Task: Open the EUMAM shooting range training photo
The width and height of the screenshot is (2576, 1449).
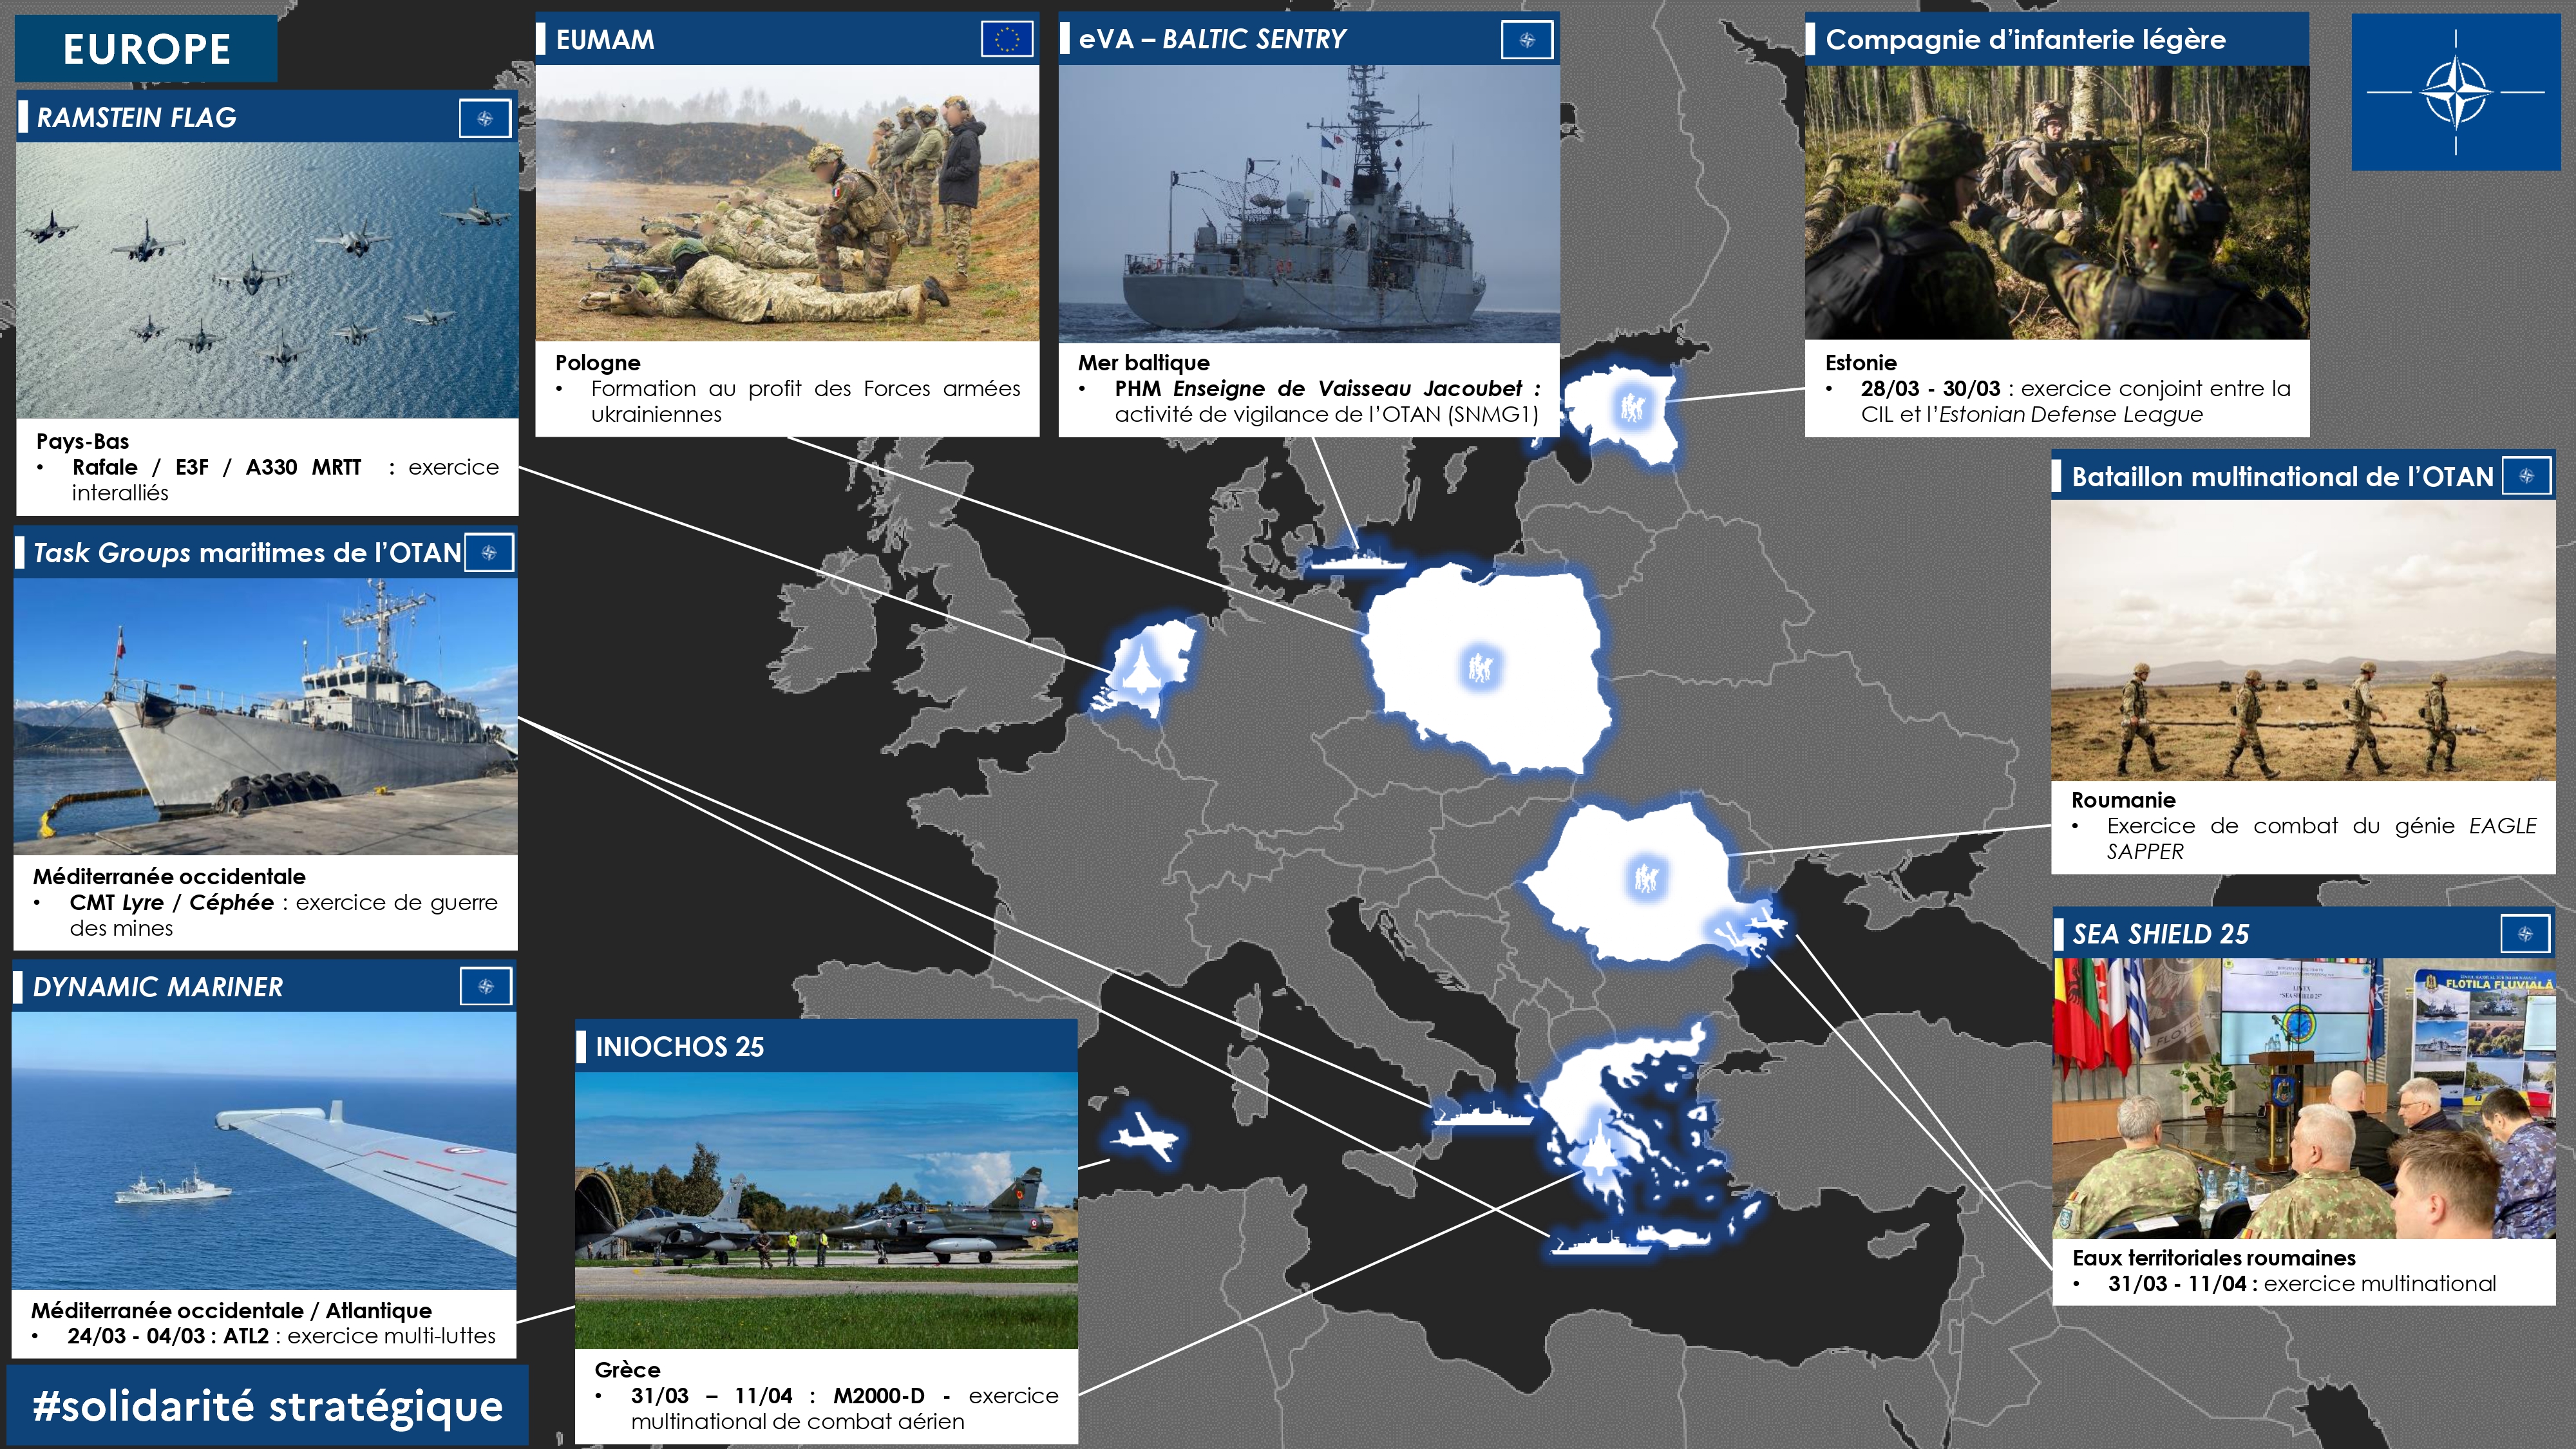Action: pos(787,203)
